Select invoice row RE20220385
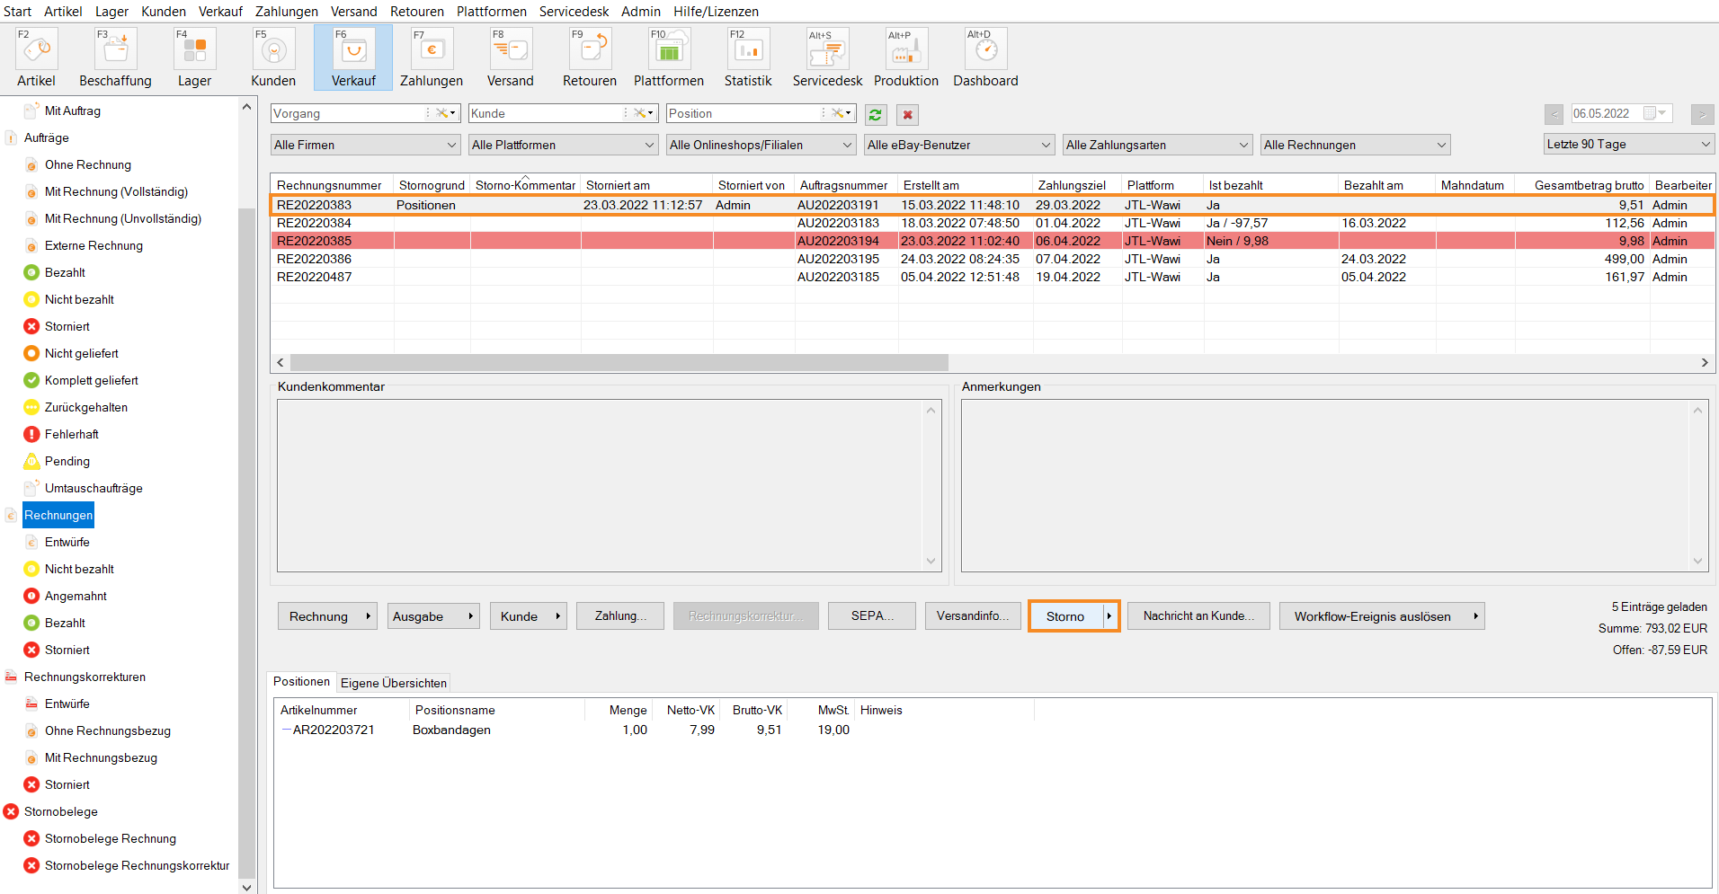Viewport: 1719px width, 894px height. click(314, 241)
